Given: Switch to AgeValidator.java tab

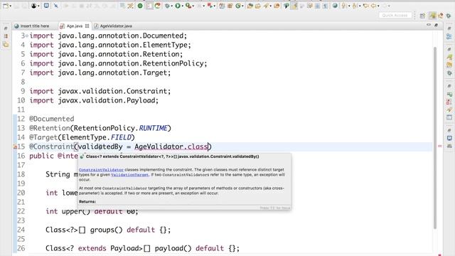Looking at the screenshot, I should tap(113, 26).
